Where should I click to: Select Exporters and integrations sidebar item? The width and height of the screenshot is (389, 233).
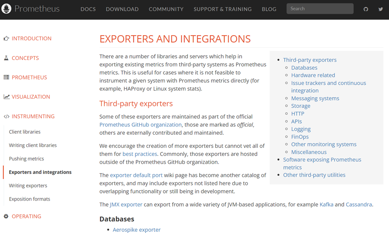[40, 172]
